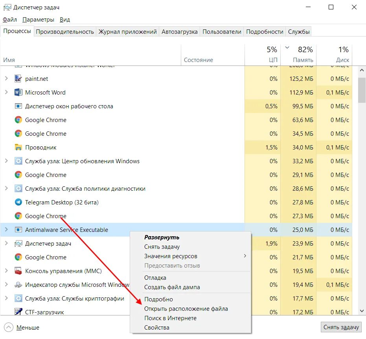Click the Индексатор службы Microsoft Windows icon
This screenshot has height=339, width=366.
18,285
